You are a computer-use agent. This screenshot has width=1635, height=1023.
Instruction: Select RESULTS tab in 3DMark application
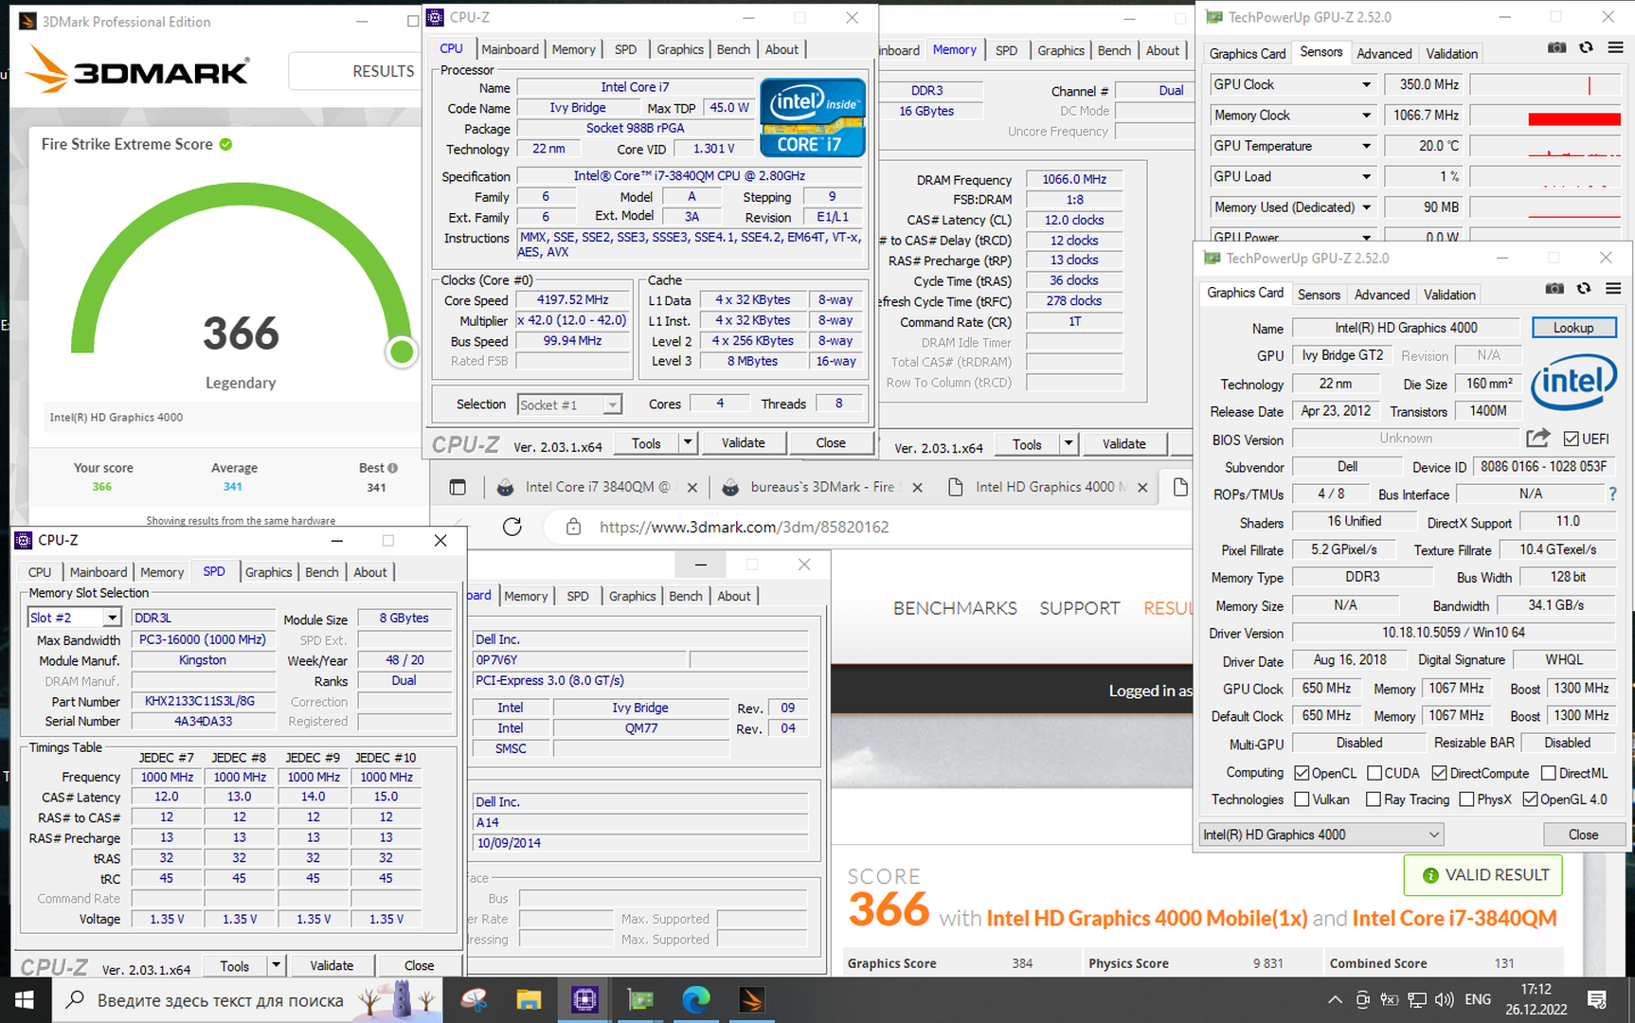(x=383, y=71)
